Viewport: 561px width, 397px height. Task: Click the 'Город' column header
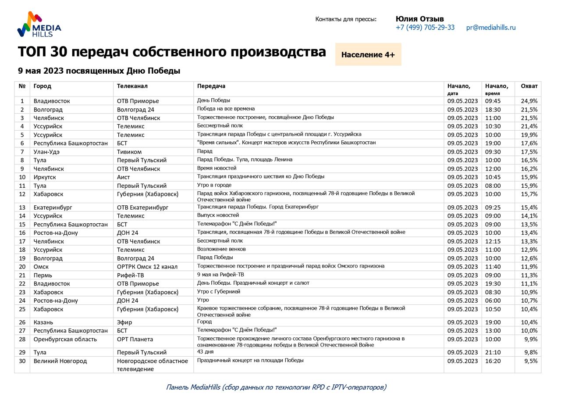(42, 86)
